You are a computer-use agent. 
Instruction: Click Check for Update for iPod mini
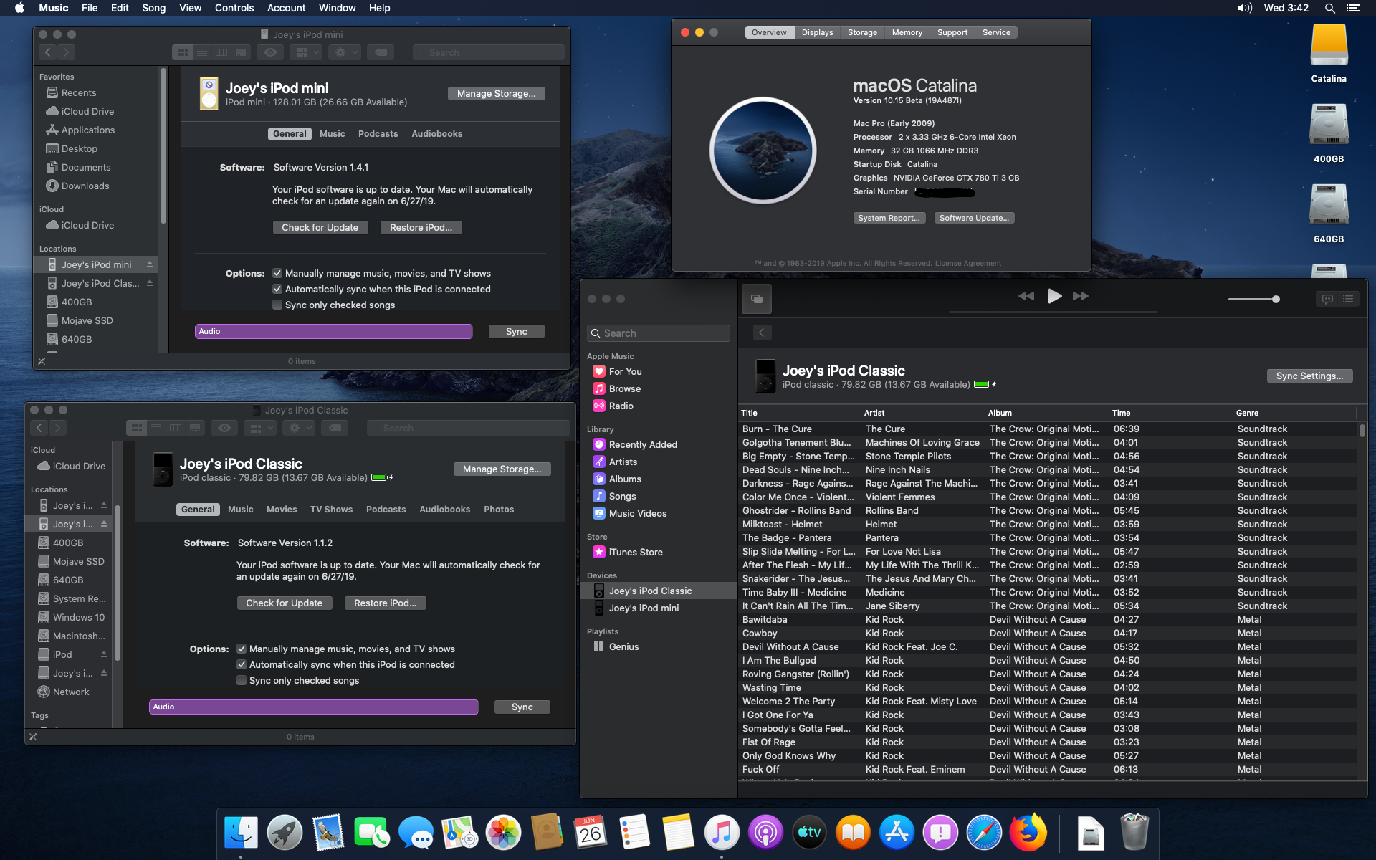click(320, 228)
